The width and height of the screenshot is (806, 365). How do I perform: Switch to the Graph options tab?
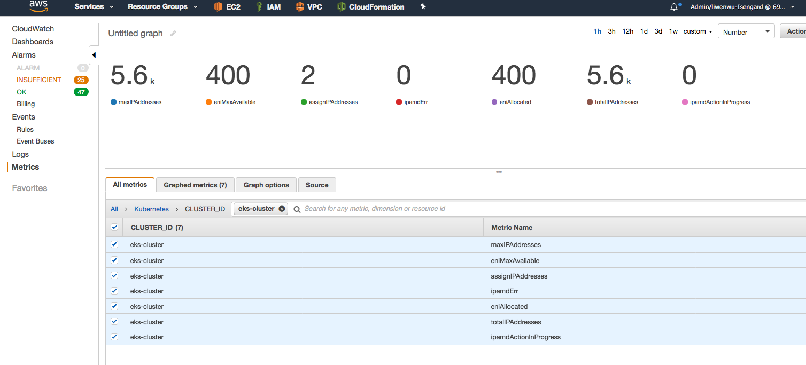266,185
